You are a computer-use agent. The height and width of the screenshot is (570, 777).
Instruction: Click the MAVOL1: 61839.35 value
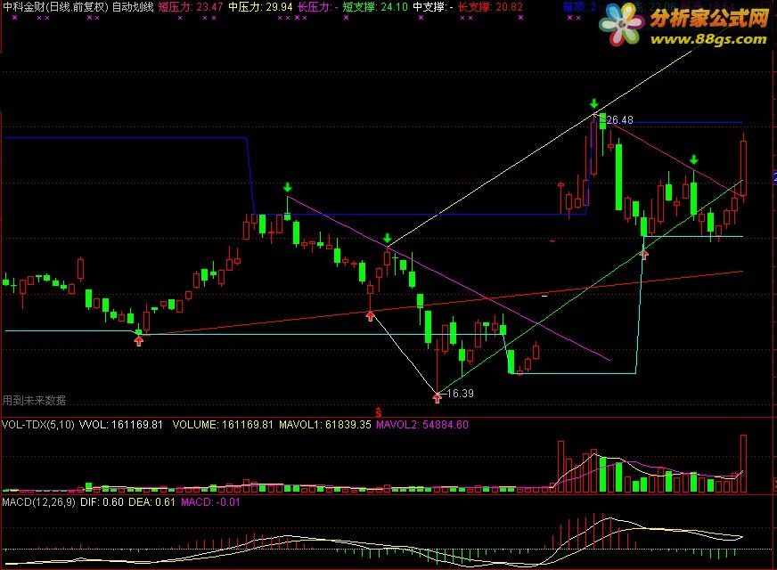325,425
